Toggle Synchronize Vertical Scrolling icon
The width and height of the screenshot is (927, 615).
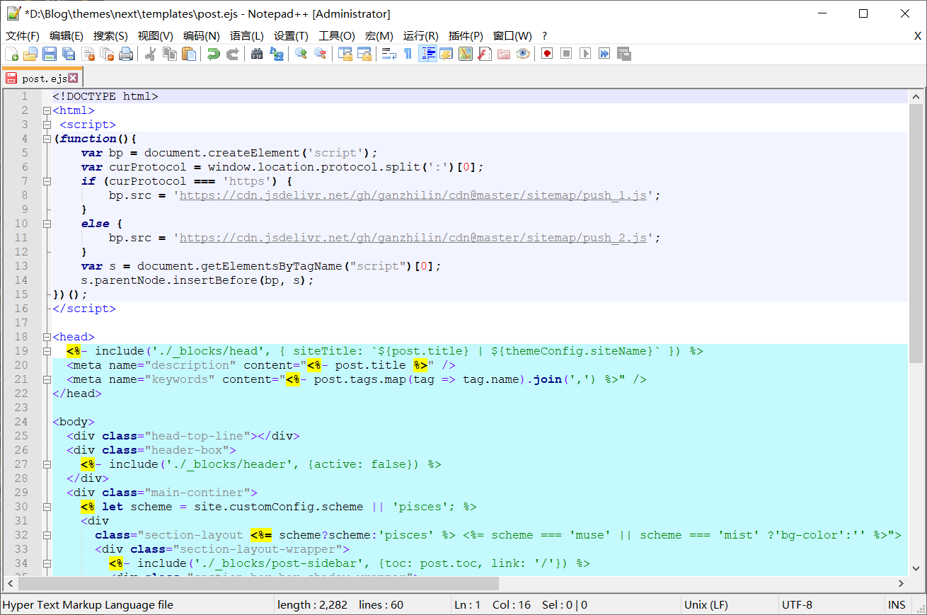(345, 54)
